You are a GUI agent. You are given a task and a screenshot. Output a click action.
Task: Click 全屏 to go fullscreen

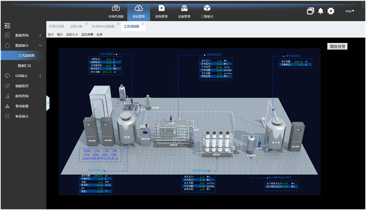tap(100, 35)
